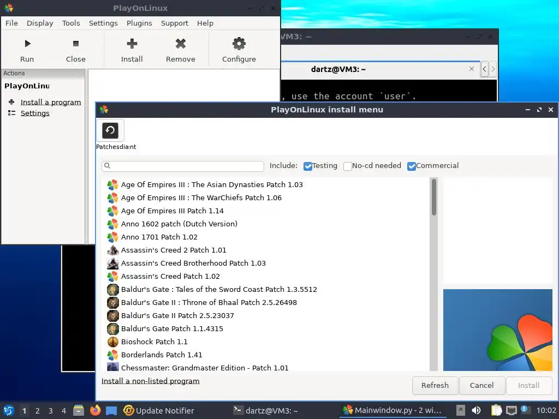Click the show desktop icon in taskbar
This screenshot has height=419, width=559.
click(111, 411)
